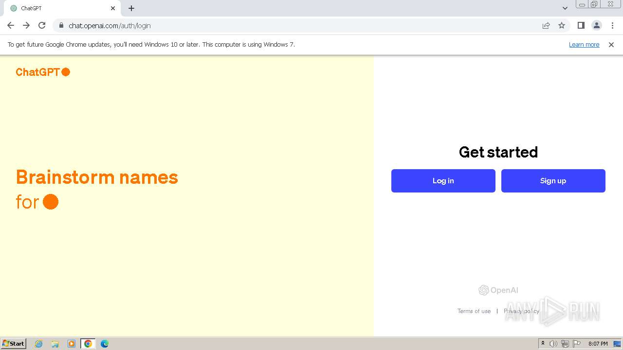Show hidden system tray icons
Viewport: 623px width, 350px height.
[543, 344]
